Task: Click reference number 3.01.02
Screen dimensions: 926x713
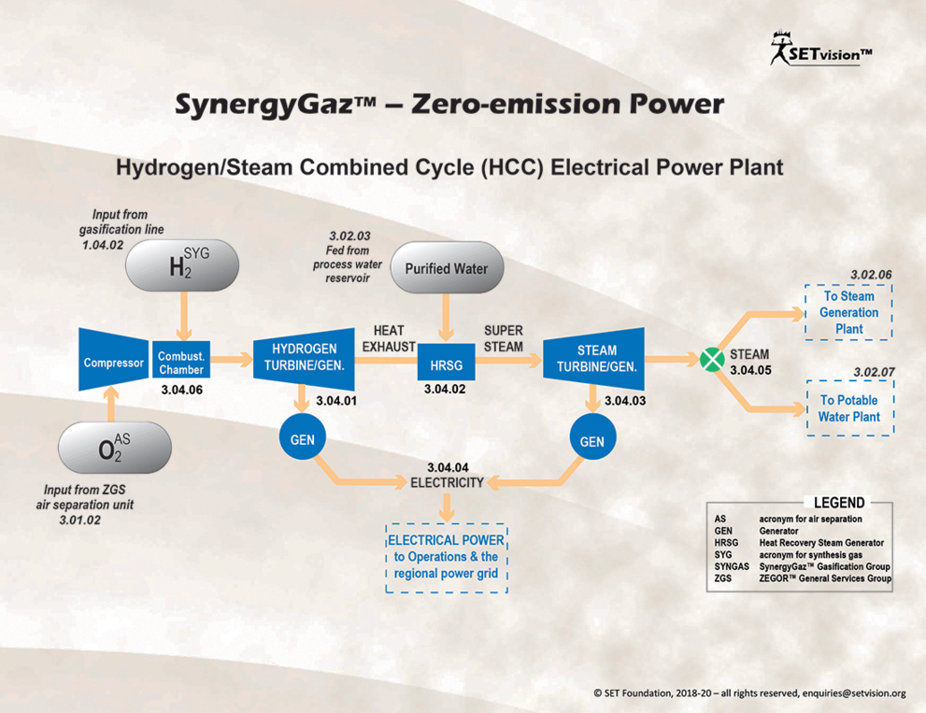Action: click(x=79, y=520)
